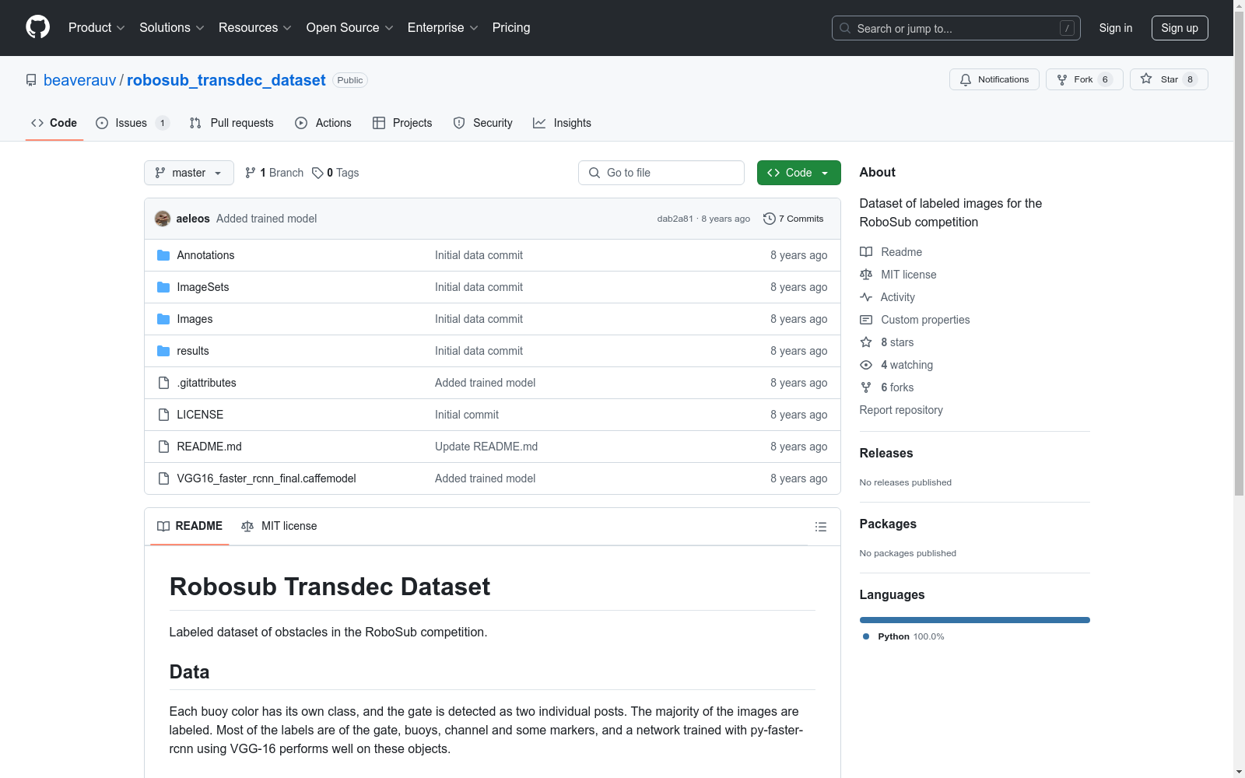This screenshot has height=778, width=1245.
Task: Click the VGG16 caffemodel file icon
Action: click(x=163, y=478)
